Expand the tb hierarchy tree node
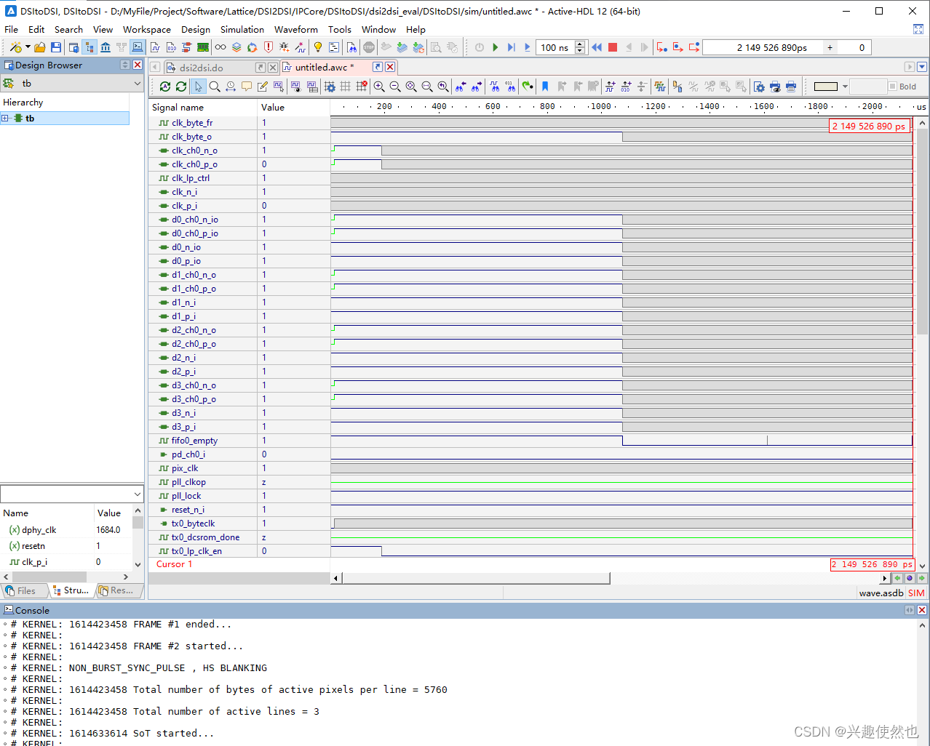Image resolution: width=930 pixels, height=746 pixels. (5, 118)
